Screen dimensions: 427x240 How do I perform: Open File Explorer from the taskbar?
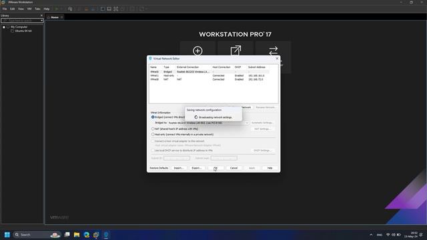(x=77, y=235)
